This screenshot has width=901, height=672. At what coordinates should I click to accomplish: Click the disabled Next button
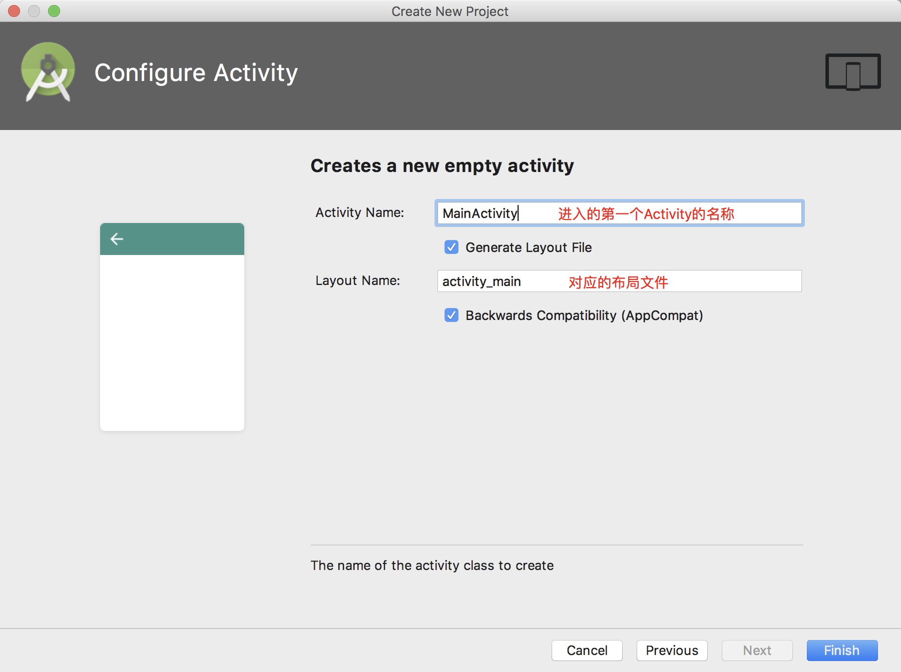(757, 650)
